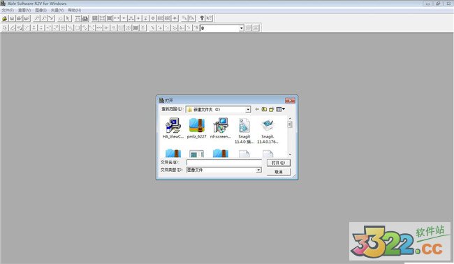454x264 pixels.
Task: Click the help question mark toolbar icon
Action: coord(202,18)
